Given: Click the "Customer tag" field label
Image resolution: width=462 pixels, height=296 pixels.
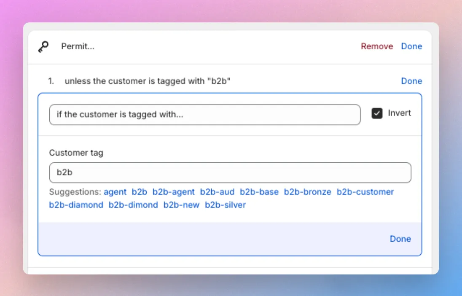Looking at the screenshot, I should point(76,153).
